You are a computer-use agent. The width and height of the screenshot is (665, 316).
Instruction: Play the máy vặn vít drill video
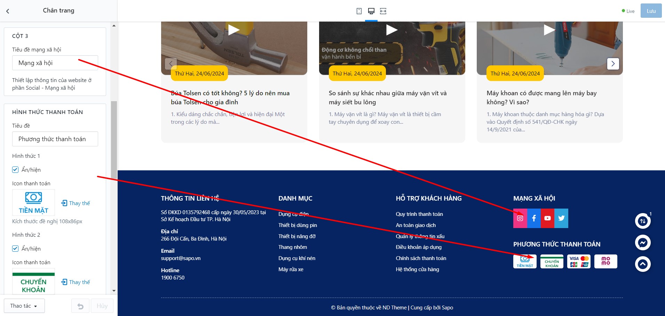392,30
